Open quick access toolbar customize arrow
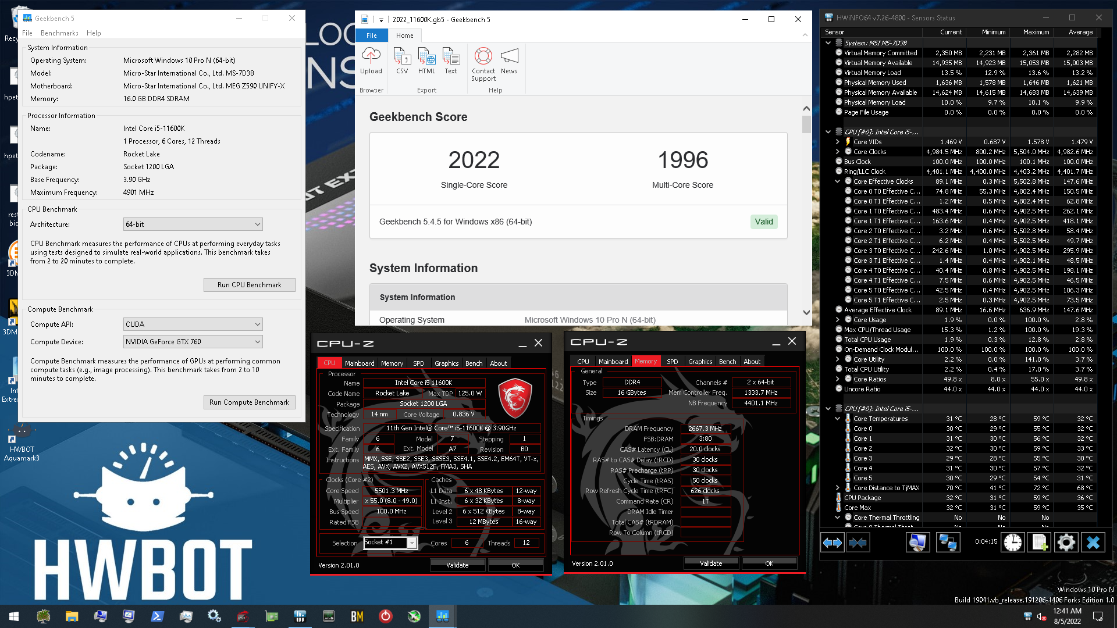 [382, 20]
